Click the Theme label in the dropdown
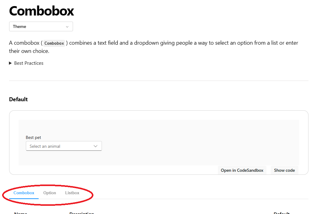Screen dimensions: 317x214 point(19,26)
